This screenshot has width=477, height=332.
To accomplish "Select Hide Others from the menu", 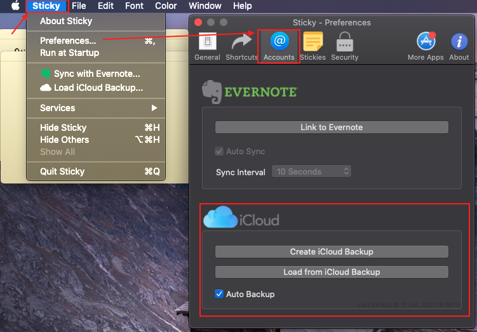I will pos(96,140).
